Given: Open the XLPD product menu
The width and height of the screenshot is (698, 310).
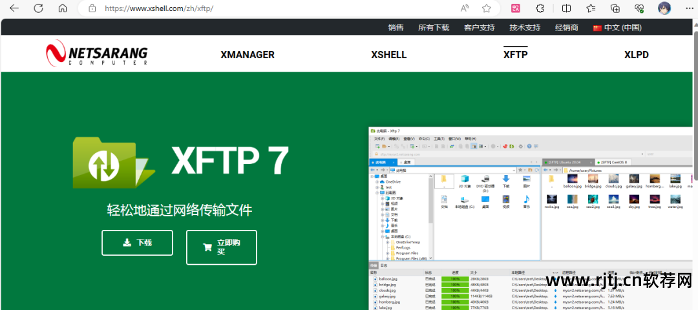Looking at the screenshot, I should coord(636,55).
